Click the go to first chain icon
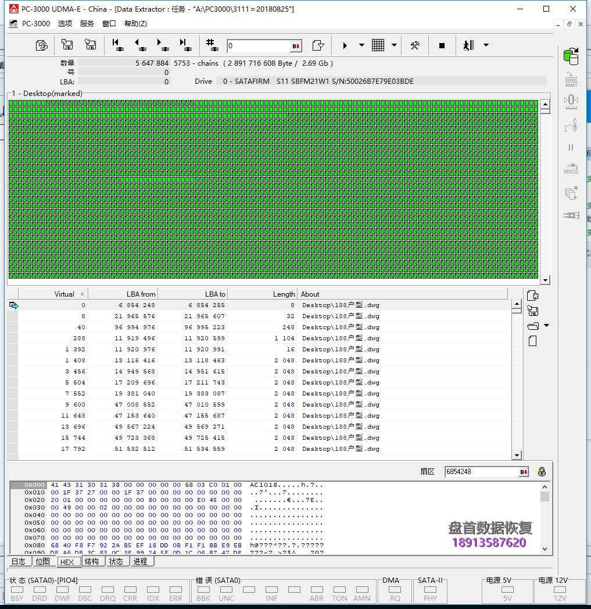Viewport: 591px width, 609px height. point(118,45)
